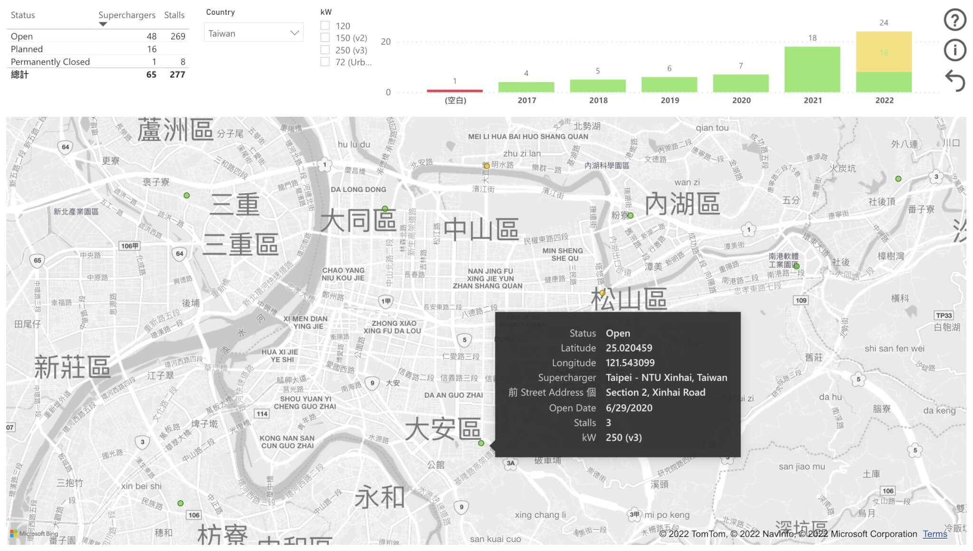Click the green dot near 粉寮 in 內湖區
This screenshot has width=973, height=551.
point(630,215)
